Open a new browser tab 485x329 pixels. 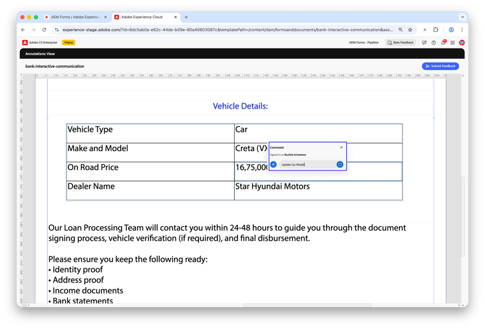click(x=186, y=17)
